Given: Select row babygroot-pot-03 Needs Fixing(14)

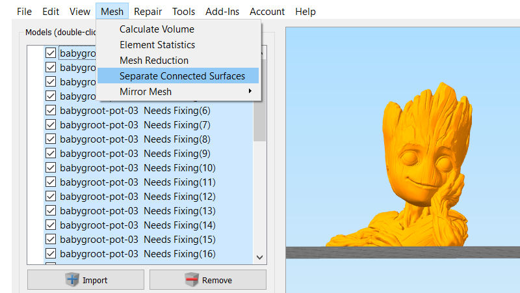Looking at the screenshot, I should [149, 225].
